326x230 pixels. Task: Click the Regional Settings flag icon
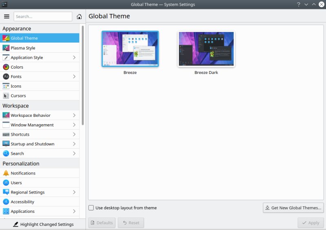tap(6, 192)
